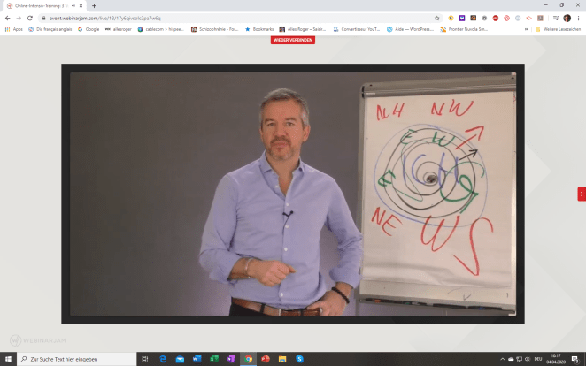586x366 pixels.
Task: Open the Weitere Lesezeichen folder
Action: [557, 28]
